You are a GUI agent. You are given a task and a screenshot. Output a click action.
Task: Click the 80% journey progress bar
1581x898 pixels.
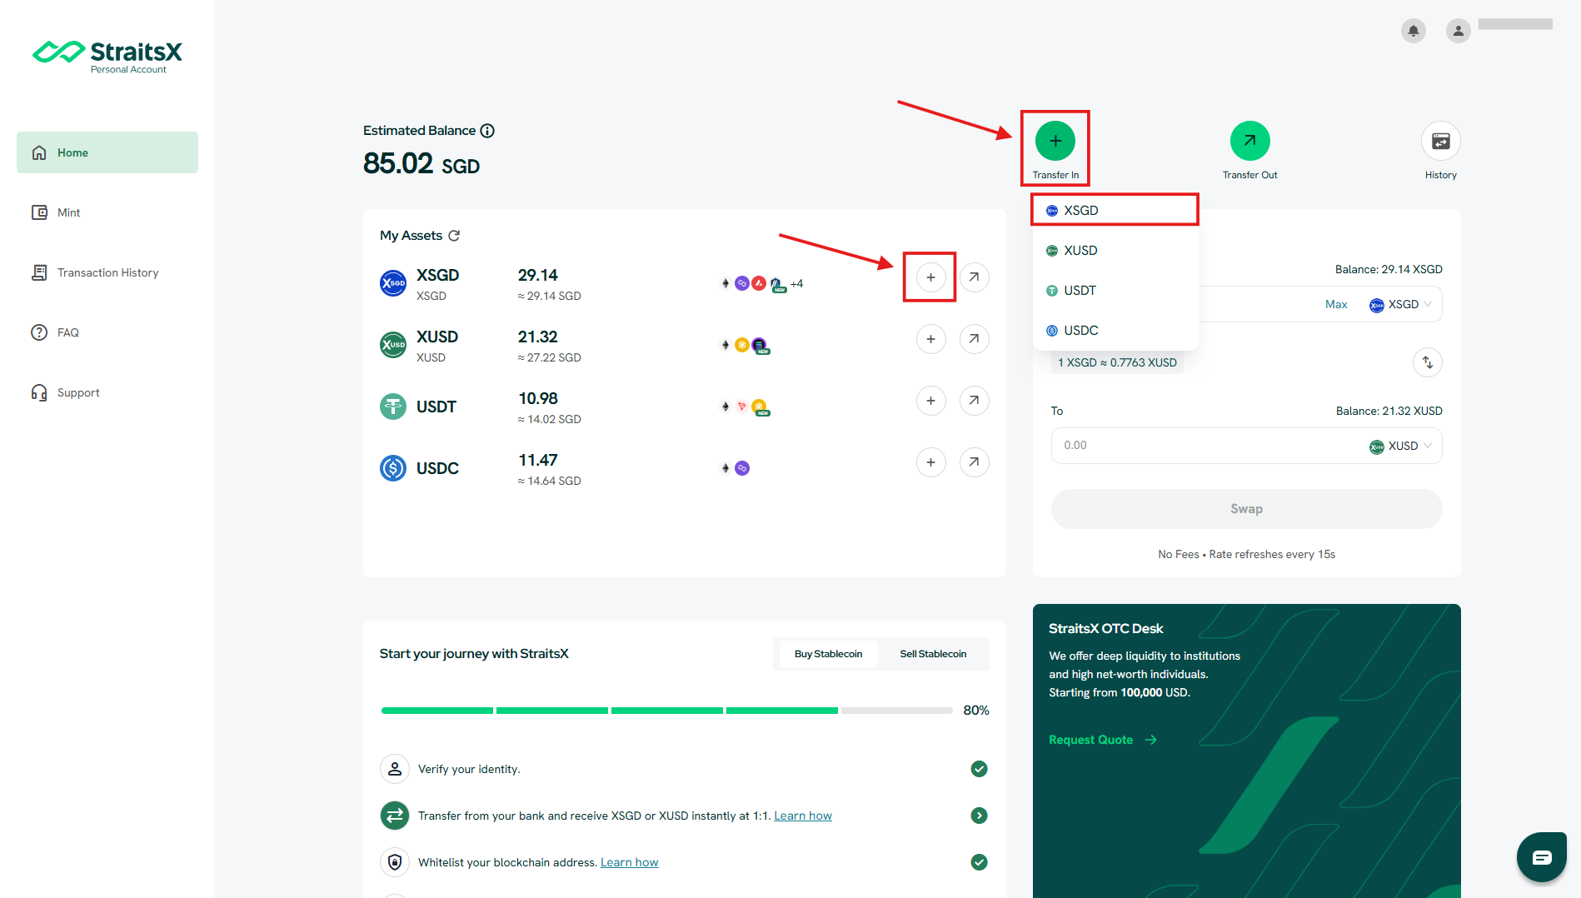(x=666, y=711)
